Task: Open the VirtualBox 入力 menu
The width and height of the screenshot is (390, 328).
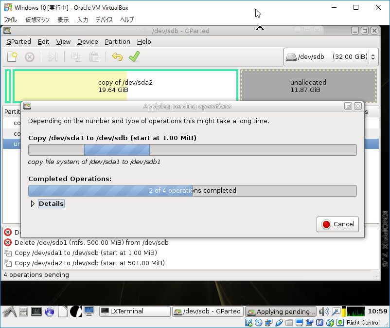Action: (x=82, y=19)
